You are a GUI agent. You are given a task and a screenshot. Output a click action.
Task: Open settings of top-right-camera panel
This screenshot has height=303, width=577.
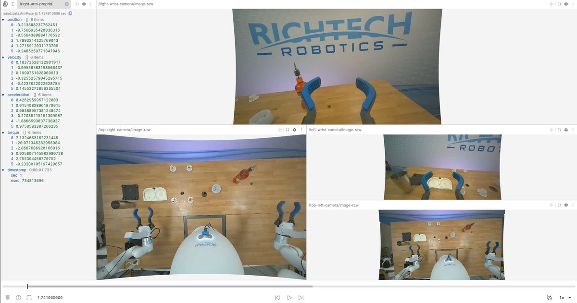295,130
